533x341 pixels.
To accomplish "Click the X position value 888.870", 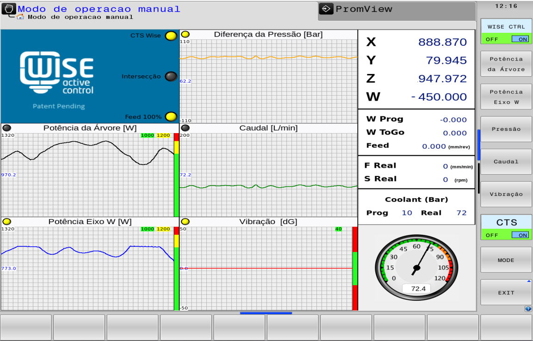I will click(x=443, y=42).
